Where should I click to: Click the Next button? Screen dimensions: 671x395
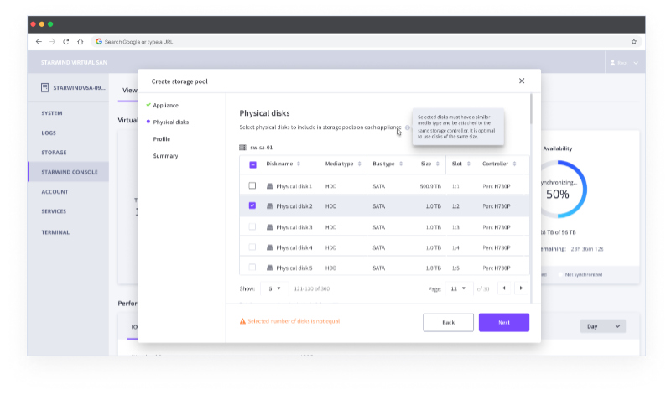point(504,322)
